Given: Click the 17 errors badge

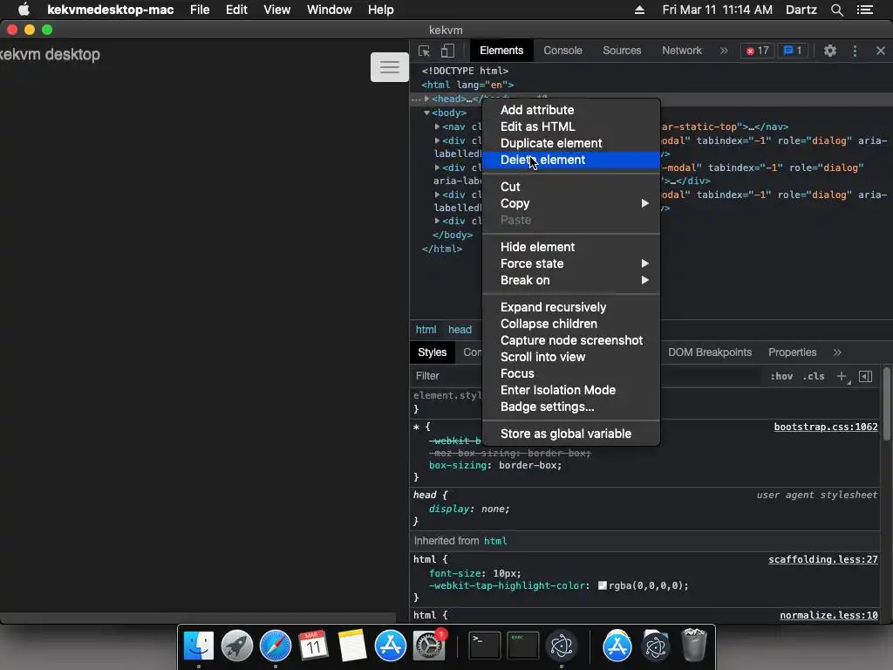Looking at the screenshot, I should (x=758, y=51).
